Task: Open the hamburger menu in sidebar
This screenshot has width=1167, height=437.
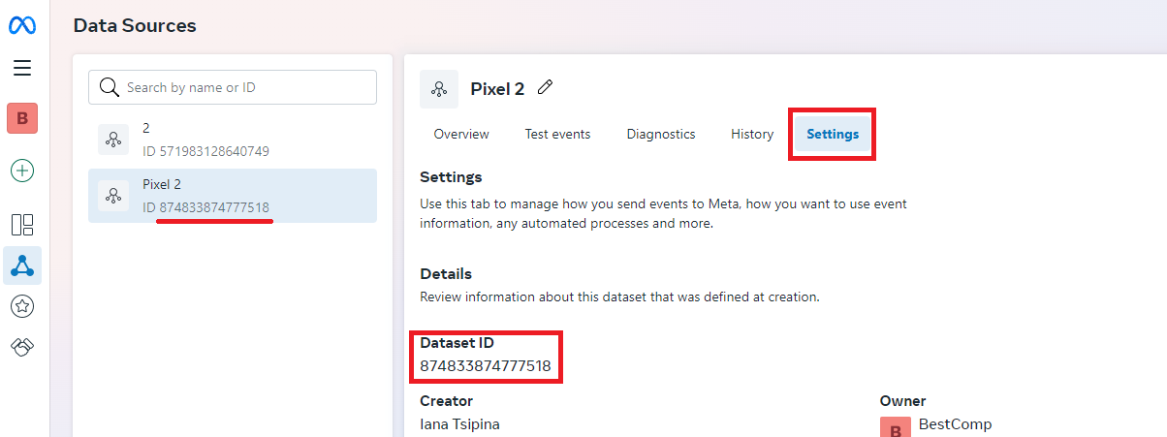Action: 22,68
